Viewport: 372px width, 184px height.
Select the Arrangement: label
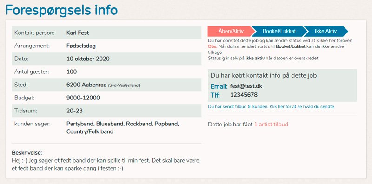(32, 46)
